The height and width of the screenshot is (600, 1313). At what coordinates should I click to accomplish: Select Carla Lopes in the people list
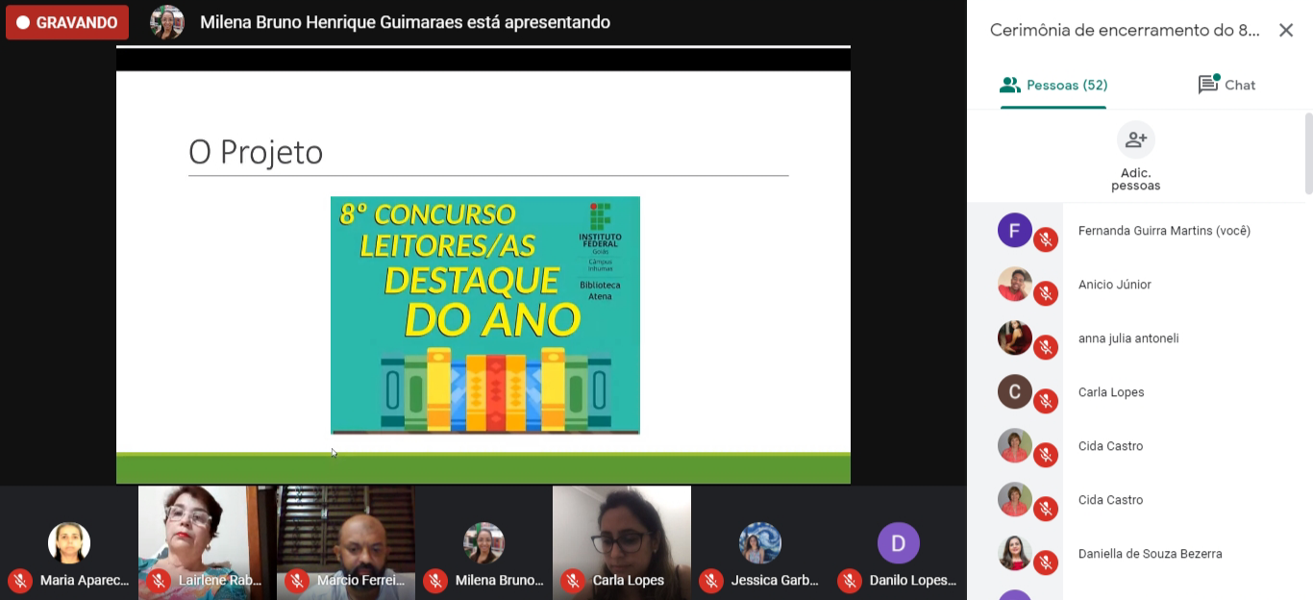pyautogui.click(x=1111, y=392)
